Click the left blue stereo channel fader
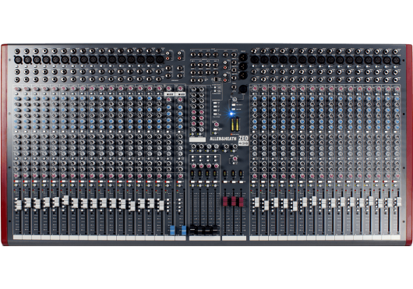 tap(172, 230)
